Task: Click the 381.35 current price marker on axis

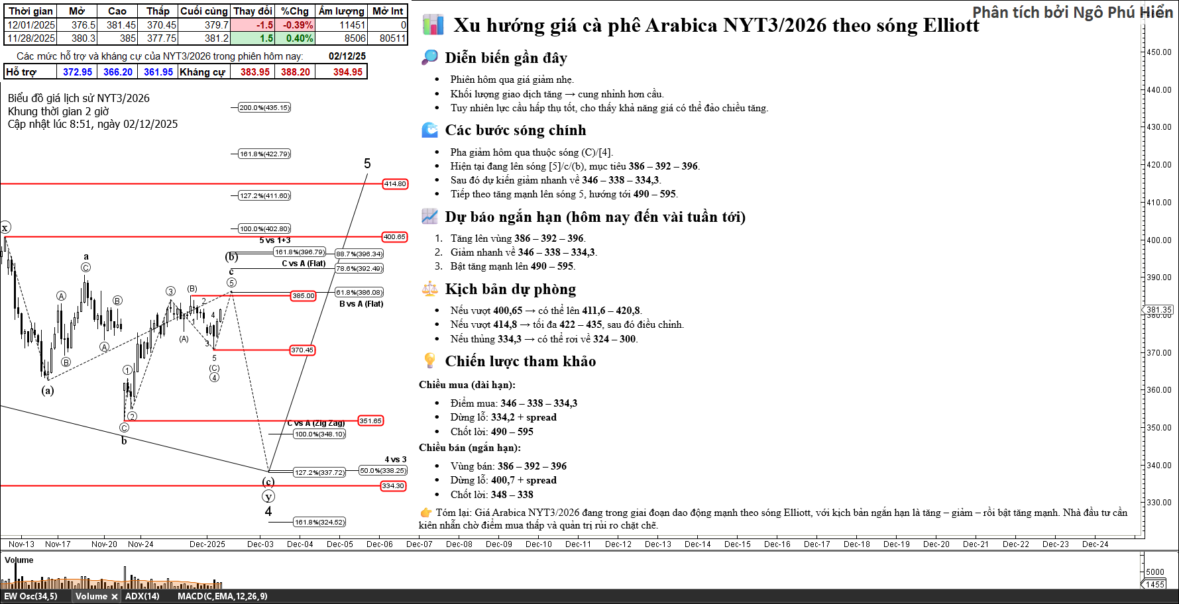Action: pos(1159,310)
